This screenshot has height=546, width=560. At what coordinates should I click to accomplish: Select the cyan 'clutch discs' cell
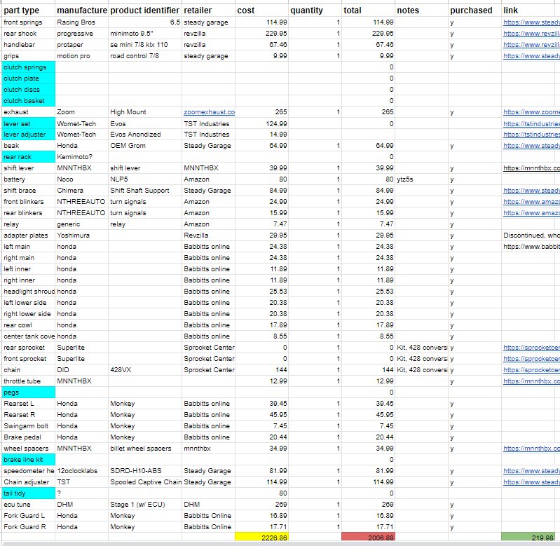(x=29, y=90)
